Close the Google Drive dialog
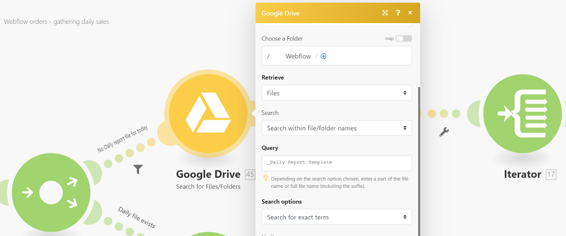 click(410, 13)
